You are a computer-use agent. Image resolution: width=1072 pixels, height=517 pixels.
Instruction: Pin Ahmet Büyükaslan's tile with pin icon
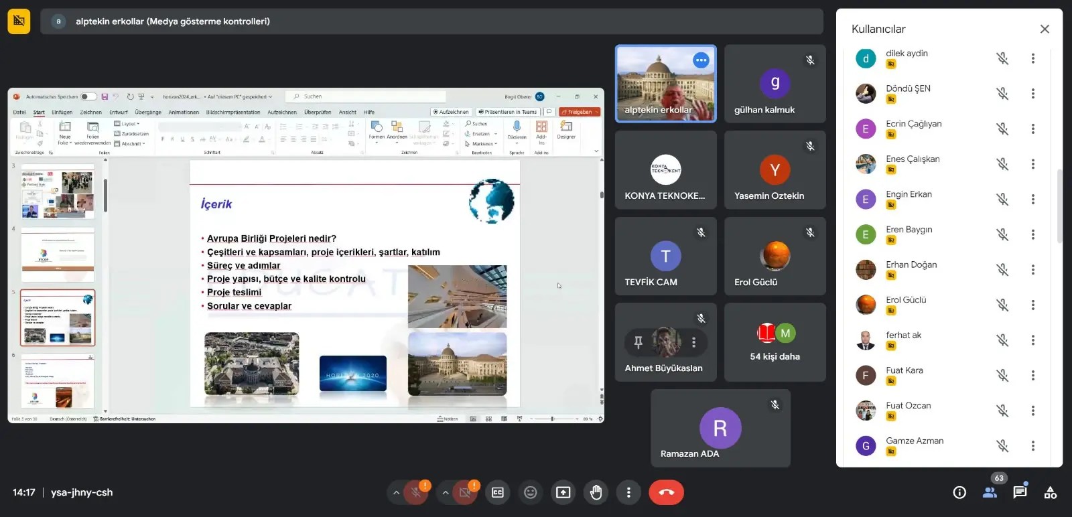pyautogui.click(x=638, y=342)
